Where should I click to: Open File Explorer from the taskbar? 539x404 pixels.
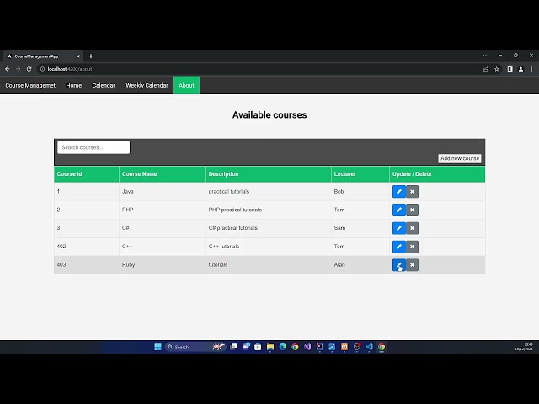[x=270, y=347]
